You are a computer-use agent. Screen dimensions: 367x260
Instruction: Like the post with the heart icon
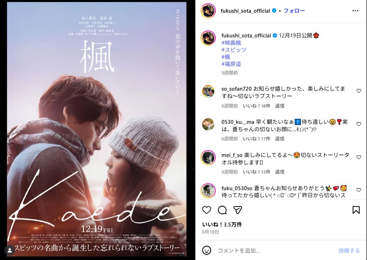(207, 210)
